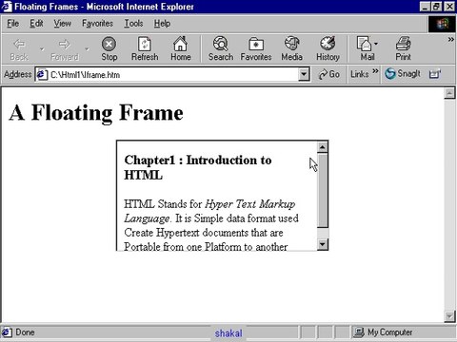Click the page icon in status bar
457x342 pixels.
pos(7,332)
